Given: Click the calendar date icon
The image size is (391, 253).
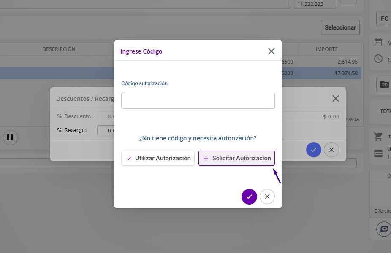Looking at the screenshot, I should (378, 43).
